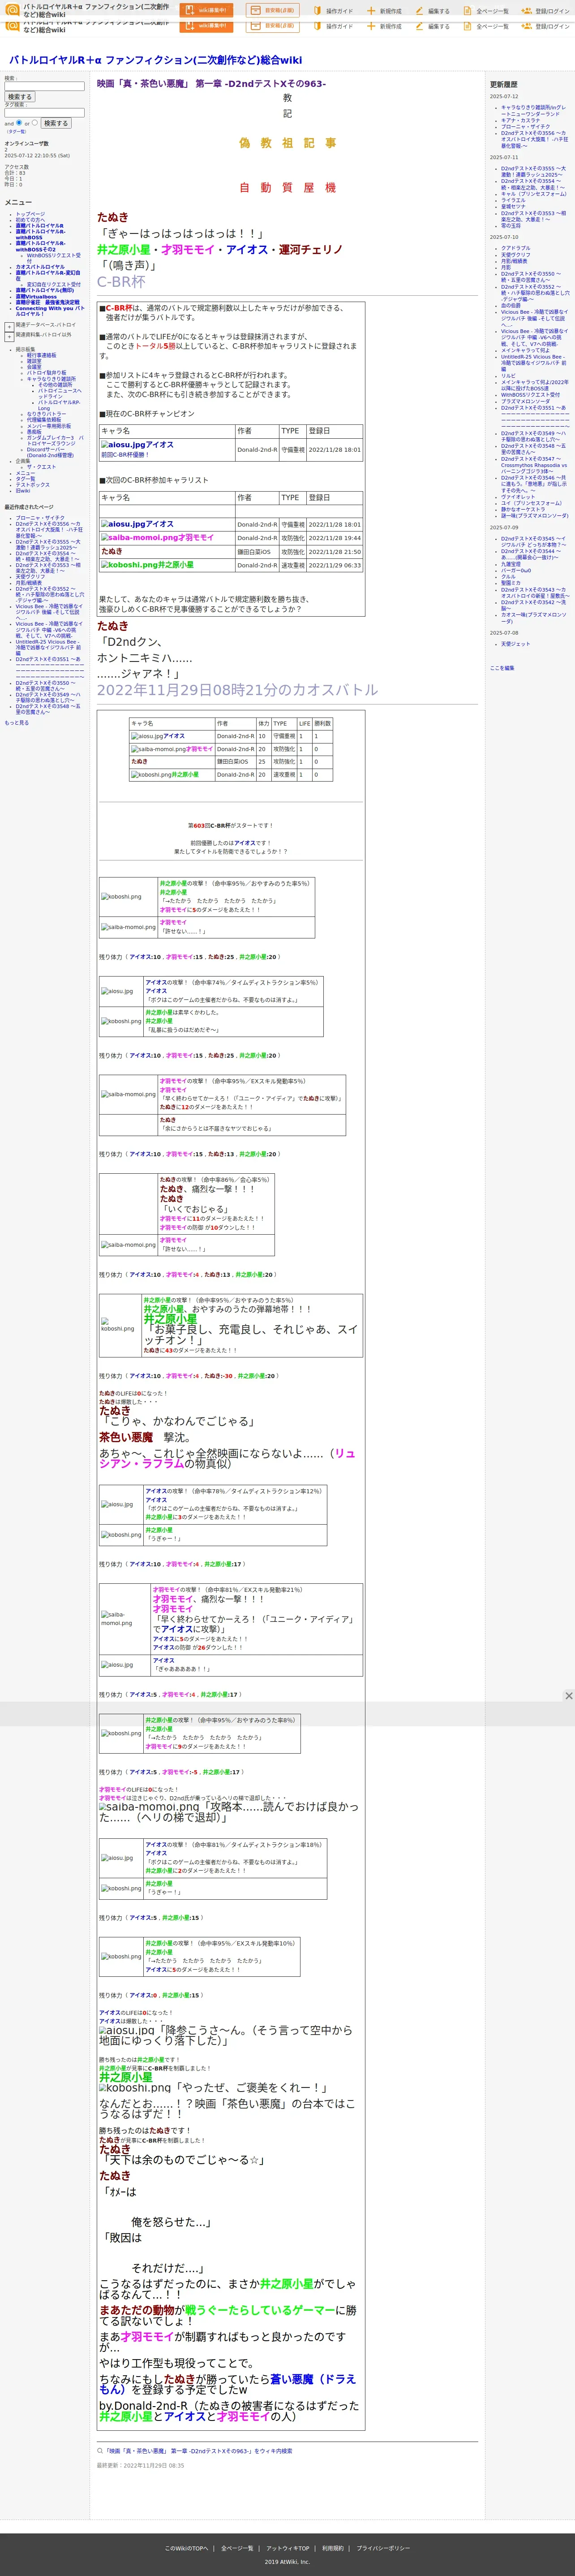575x2576 pixels.
Task: Click the C-BR杯 section heading
Action: pyautogui.click(x=121, y=282)
